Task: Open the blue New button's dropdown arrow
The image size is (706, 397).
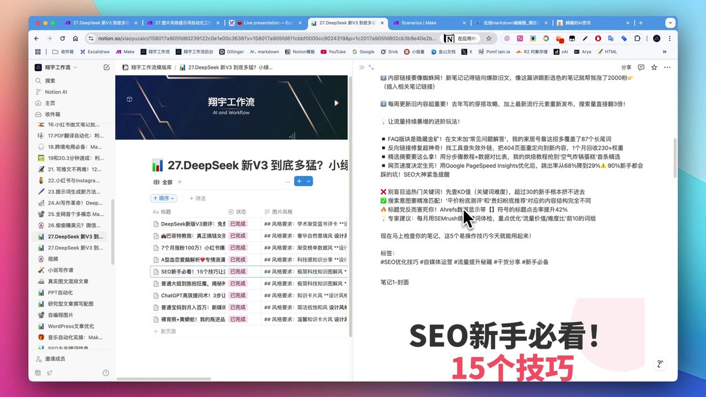Action: tap(309, 181)
